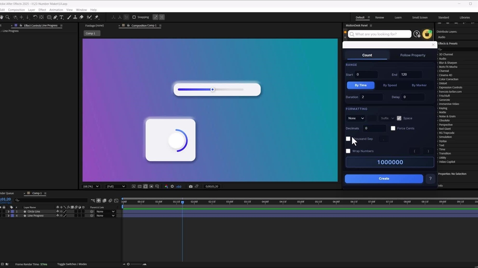Image resolution: width=478 pixels, height=268 pixels.
Task: Select the Type tool
Action: 62,17
